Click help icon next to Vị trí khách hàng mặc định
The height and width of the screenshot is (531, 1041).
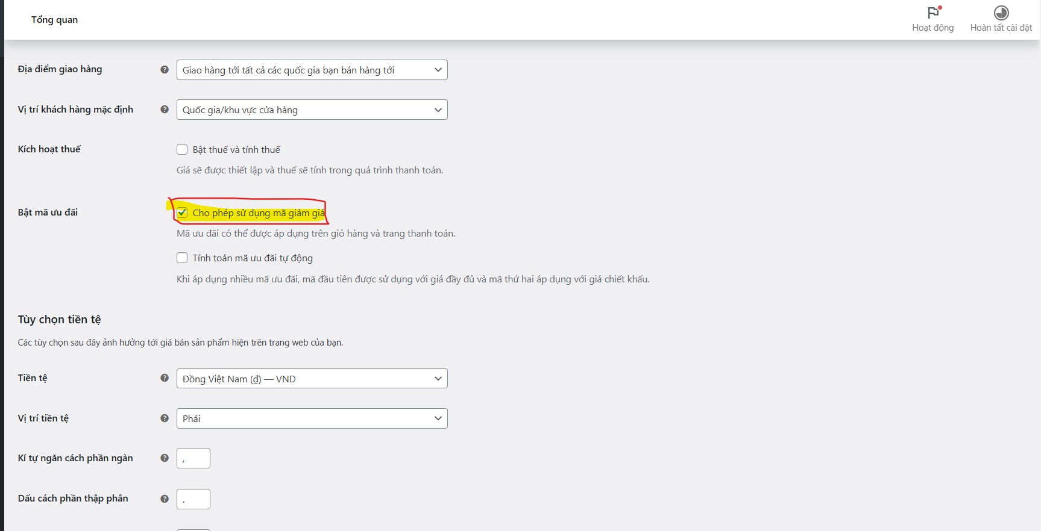(165, 110)
